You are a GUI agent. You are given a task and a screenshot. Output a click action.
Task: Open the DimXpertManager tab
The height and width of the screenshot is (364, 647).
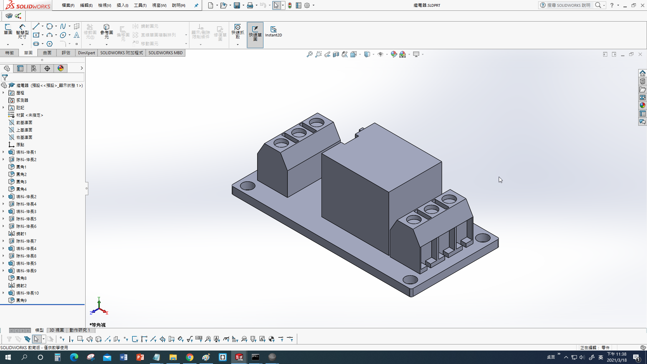47,68
